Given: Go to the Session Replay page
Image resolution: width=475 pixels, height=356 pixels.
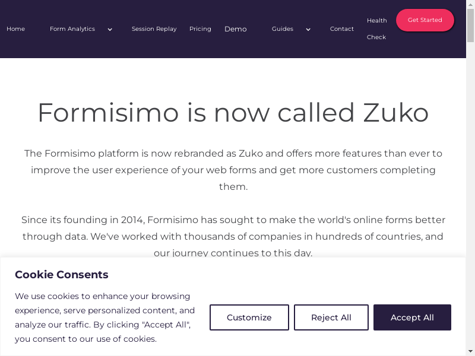Looking at the screenshot, I should click(154, 29).
